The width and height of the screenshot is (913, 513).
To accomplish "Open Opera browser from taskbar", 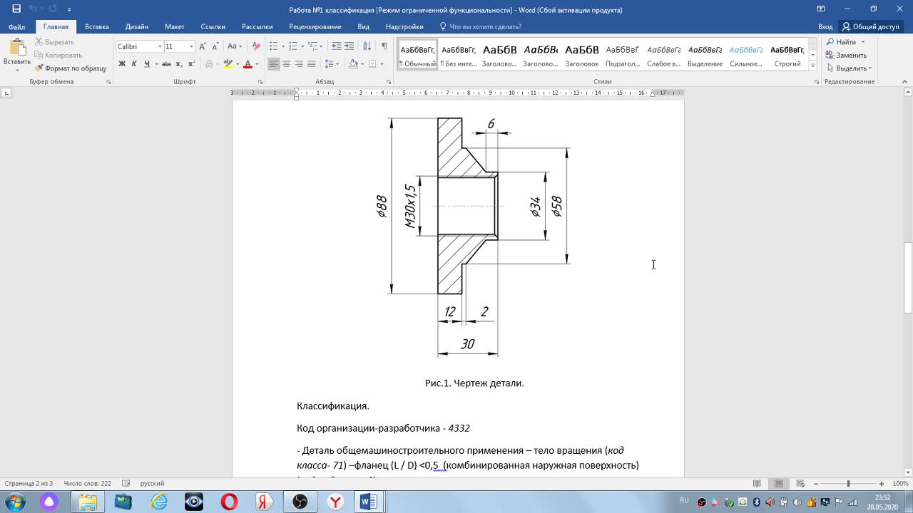I will coord(229,502).
